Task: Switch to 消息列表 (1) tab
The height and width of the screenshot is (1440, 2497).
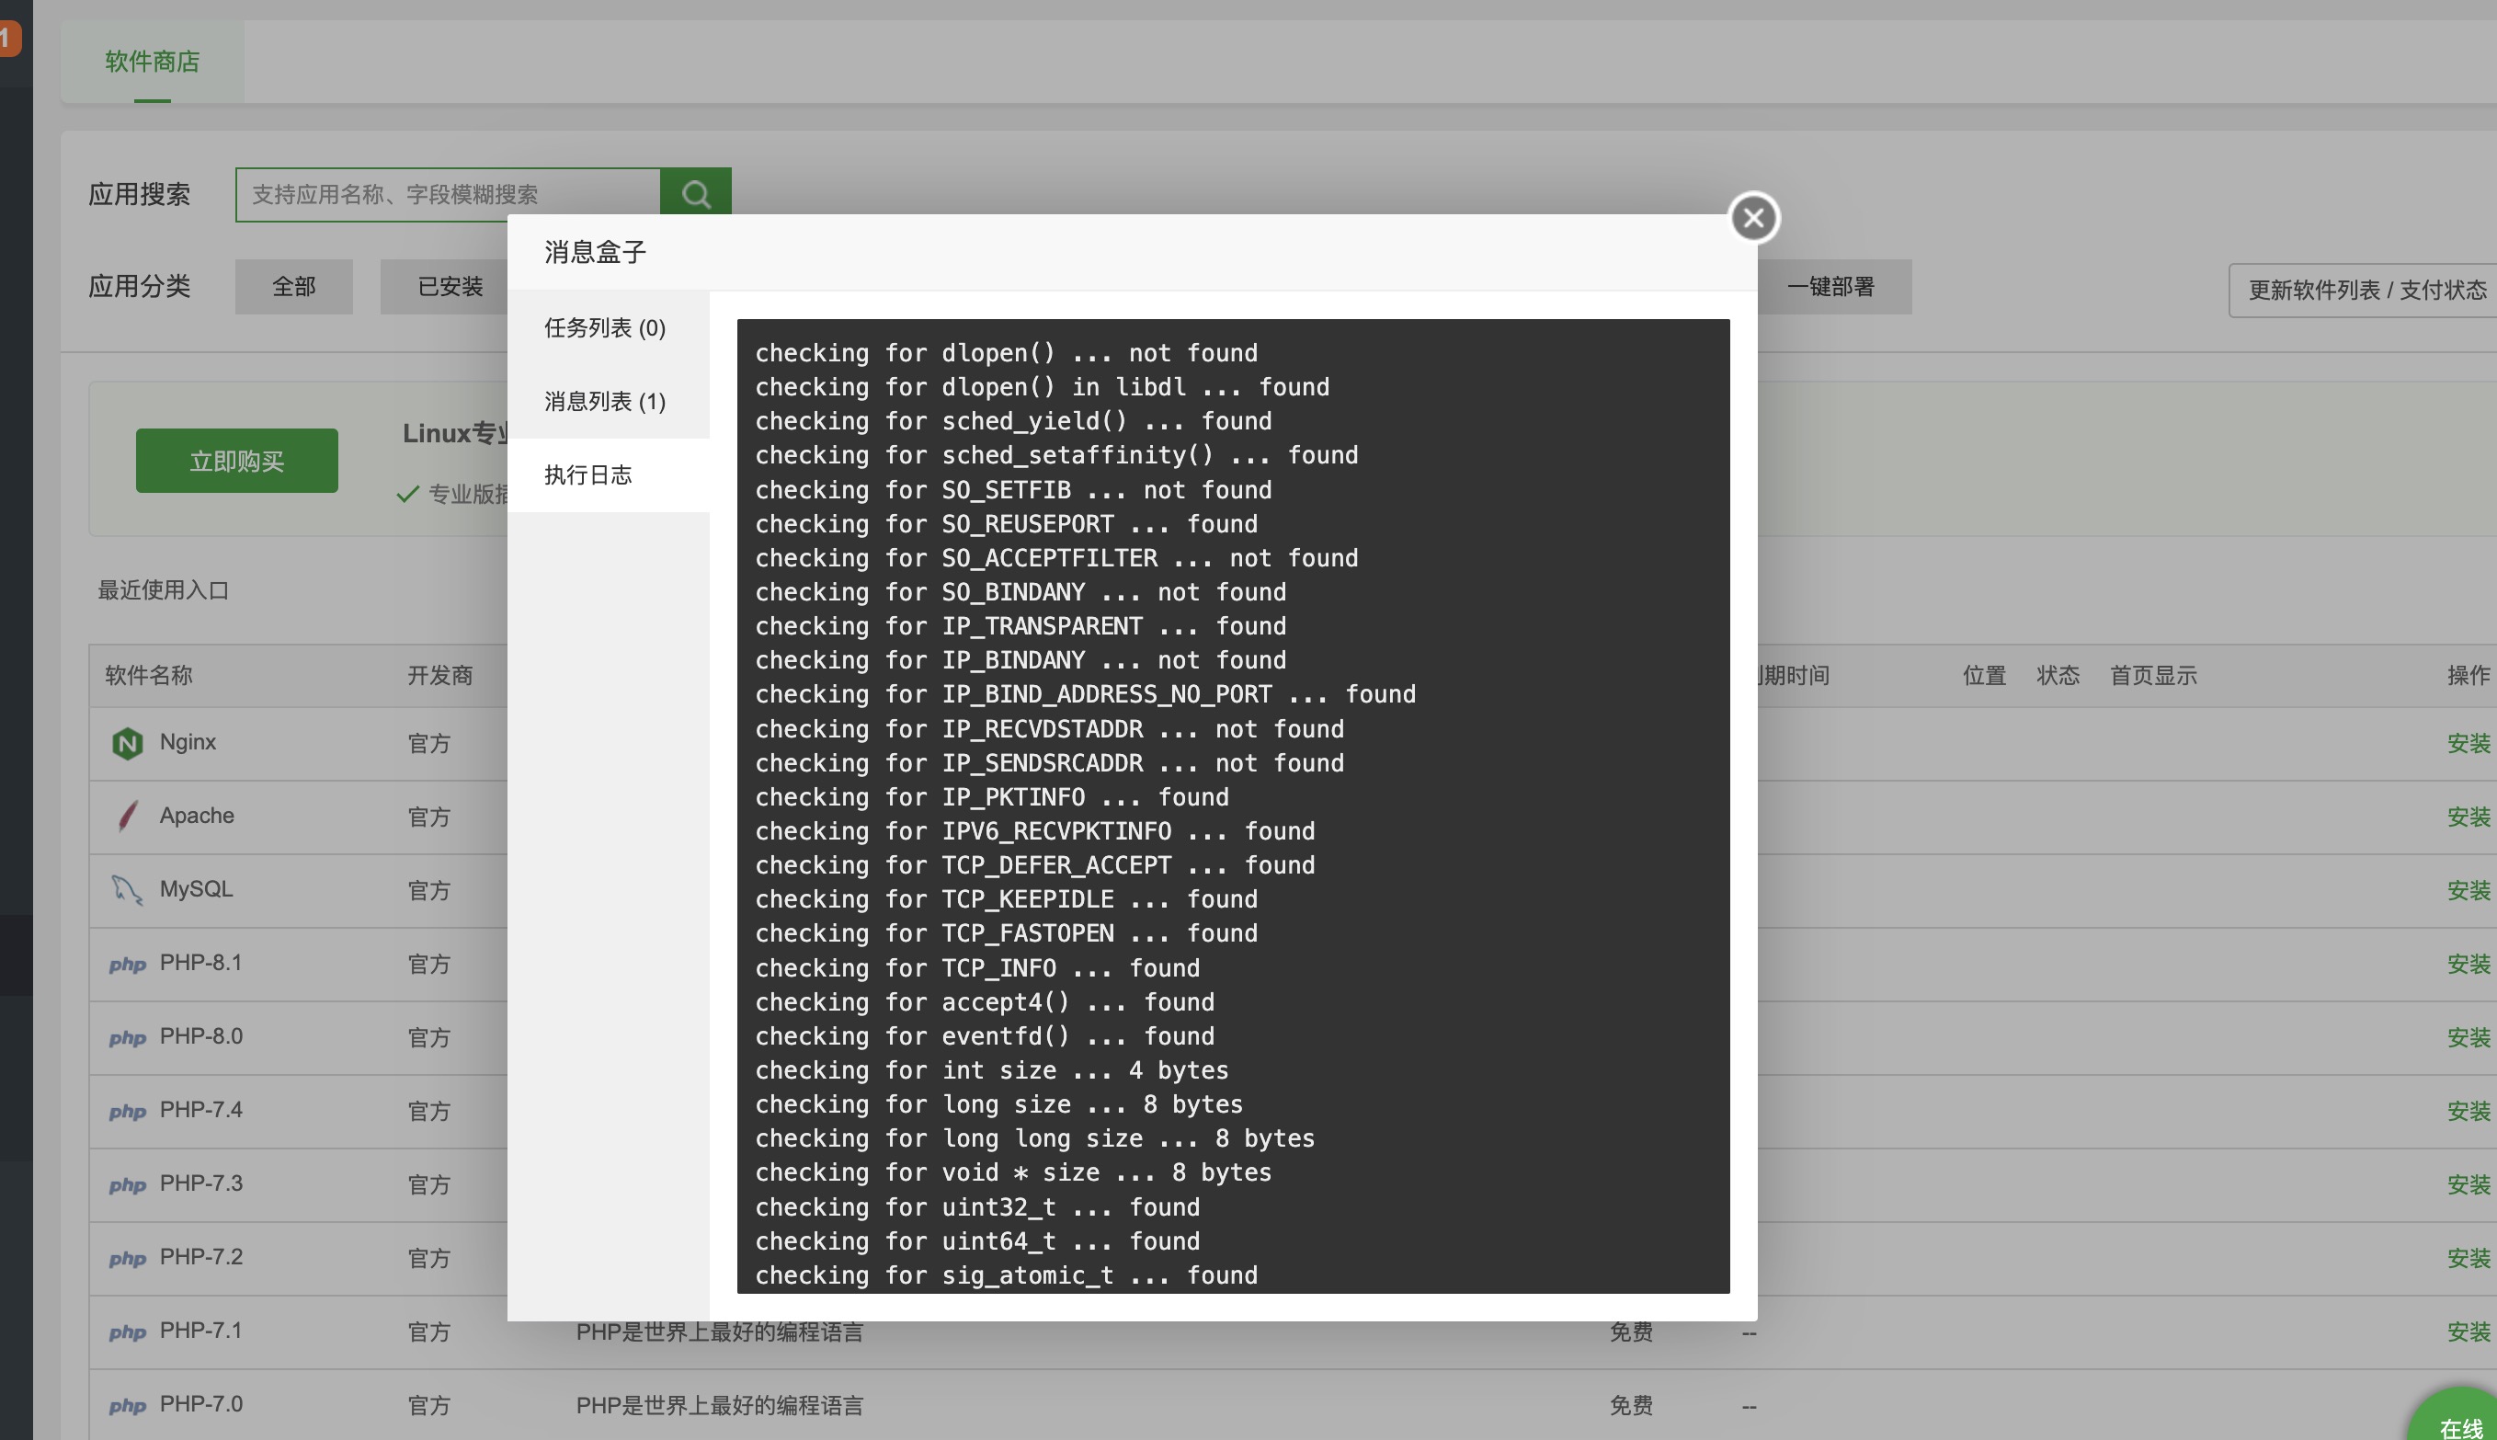Action: (x=605, y=401)
